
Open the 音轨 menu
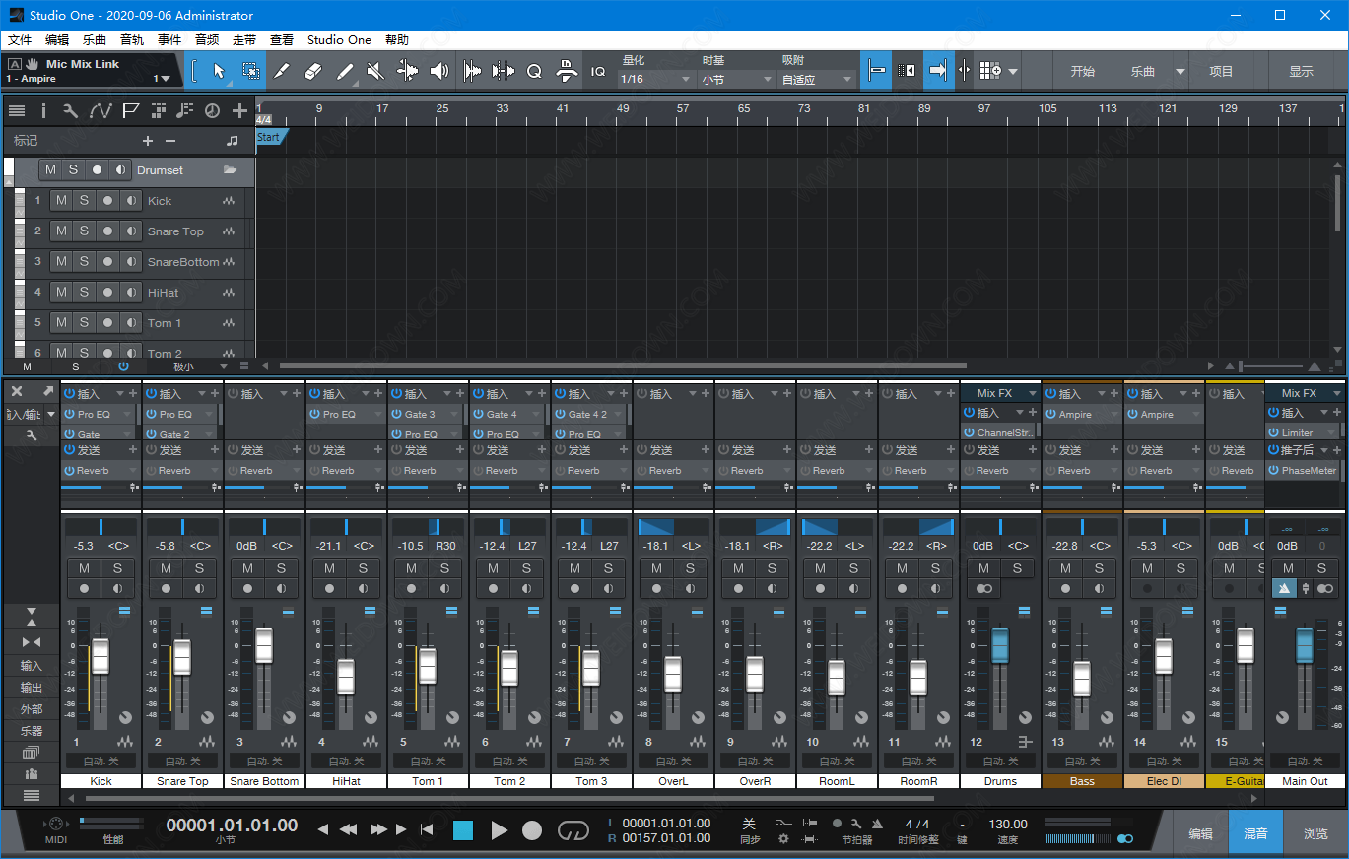(x=132, y=40)
